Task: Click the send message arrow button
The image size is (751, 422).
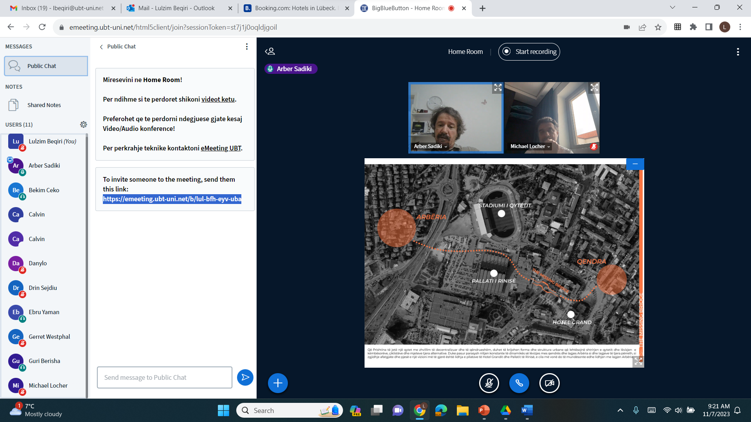Action: [245, 377]
